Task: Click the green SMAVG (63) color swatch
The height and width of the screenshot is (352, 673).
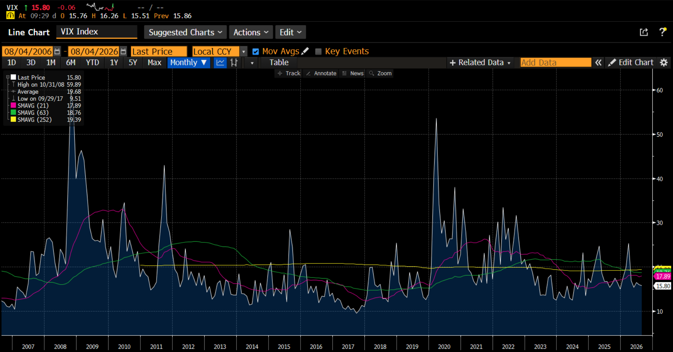Action: (13, 112)
